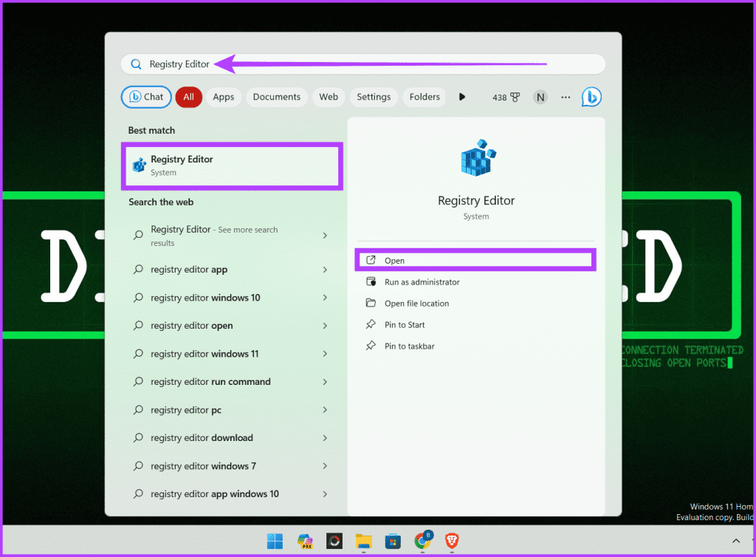Open the 438 rewards points trophy

[506, 98]
